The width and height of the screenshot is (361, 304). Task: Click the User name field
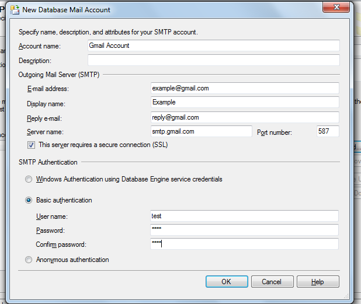[244, 216]
